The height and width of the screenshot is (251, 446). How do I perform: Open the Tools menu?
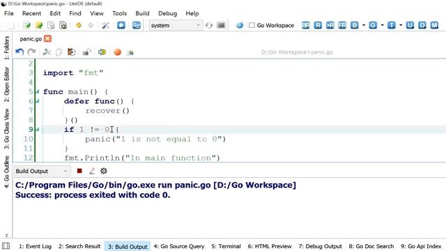119,13
